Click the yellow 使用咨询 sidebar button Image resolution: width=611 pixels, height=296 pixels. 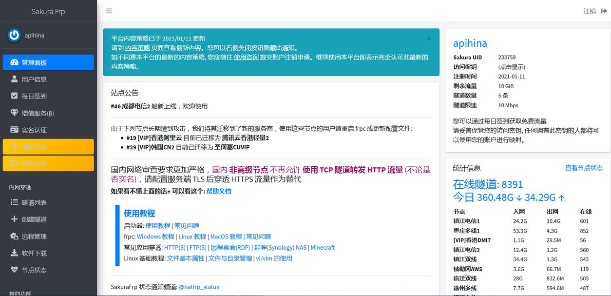pos(48,163)
